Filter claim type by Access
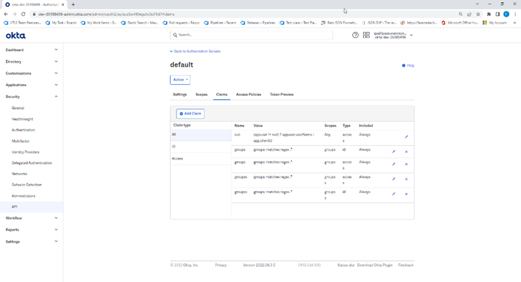The height and width of the screenshot is (282, 521). pos(201,158)
